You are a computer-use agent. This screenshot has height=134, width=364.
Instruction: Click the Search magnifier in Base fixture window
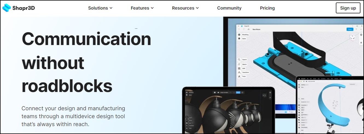(239, 59)
